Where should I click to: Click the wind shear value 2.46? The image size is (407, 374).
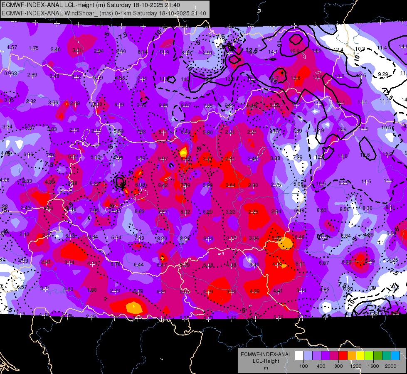tap(55, 49)
